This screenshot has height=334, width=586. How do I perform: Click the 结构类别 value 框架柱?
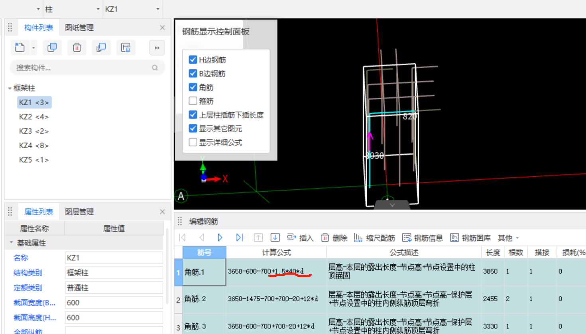[x=114, y=273]
